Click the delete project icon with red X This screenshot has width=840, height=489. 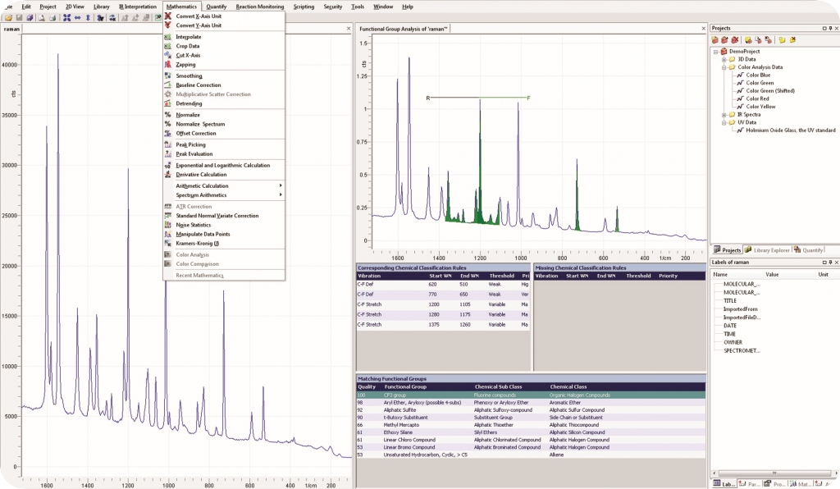[735, 39]
